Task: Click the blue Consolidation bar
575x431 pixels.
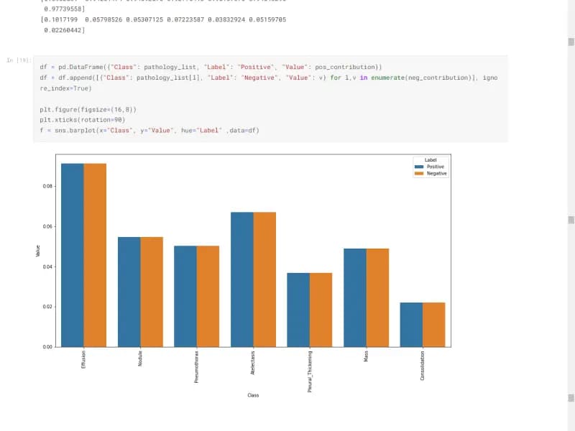Action: 411,324
